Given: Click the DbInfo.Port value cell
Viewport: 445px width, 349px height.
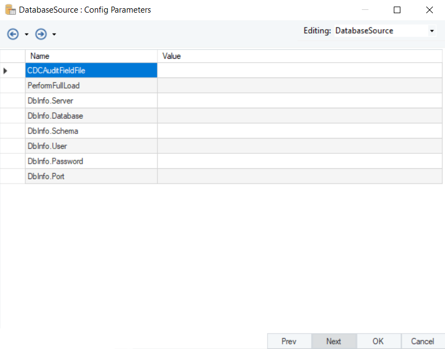Looking at the screenshot, I should point(300,176).
